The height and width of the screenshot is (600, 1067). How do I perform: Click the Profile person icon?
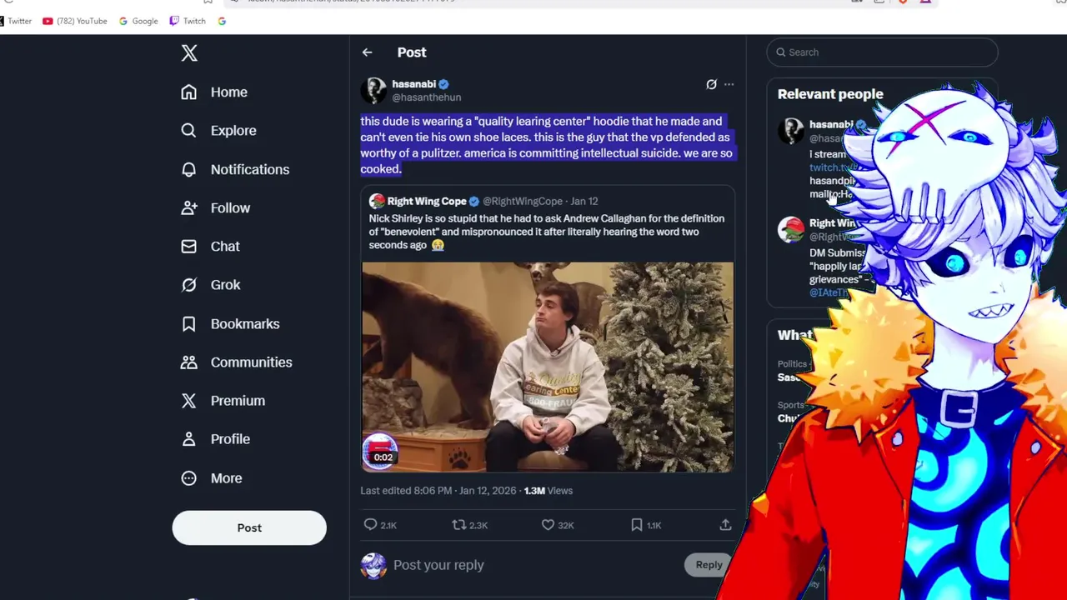point(189,438)
